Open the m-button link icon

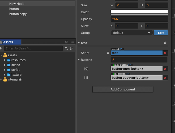pos(127,74)
